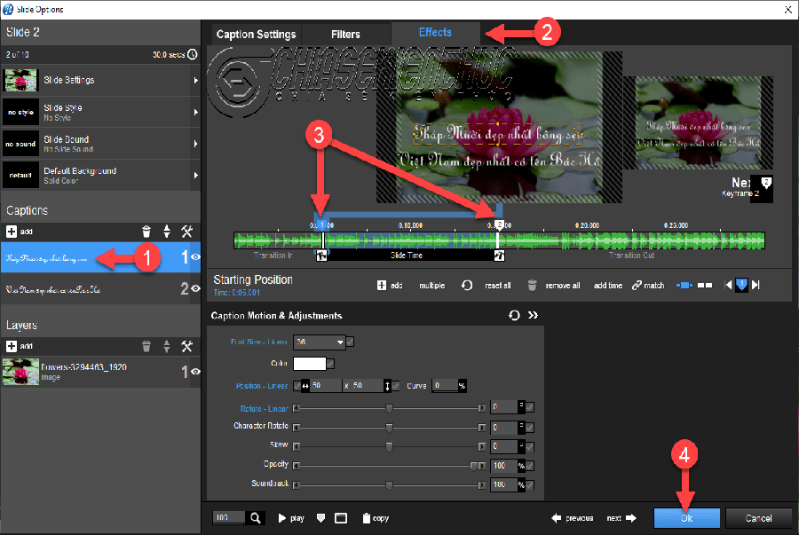The height and width of the screenshot is (535, 799).
Task: Reset Caption Motion & Adjustments
Action: pos(514,316)
